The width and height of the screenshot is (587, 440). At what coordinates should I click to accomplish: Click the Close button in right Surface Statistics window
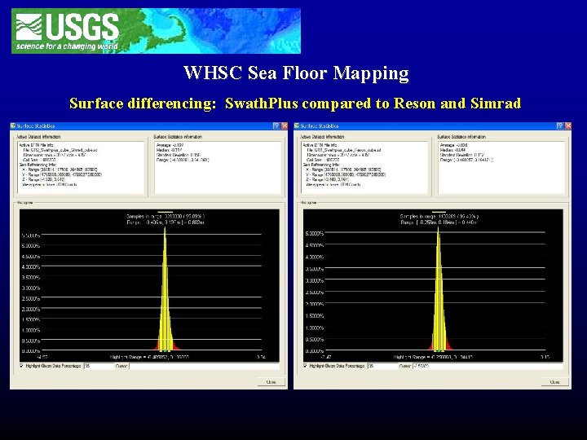[555, 382]
